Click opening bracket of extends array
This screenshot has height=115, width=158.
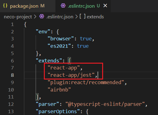[x=69, y=61]
